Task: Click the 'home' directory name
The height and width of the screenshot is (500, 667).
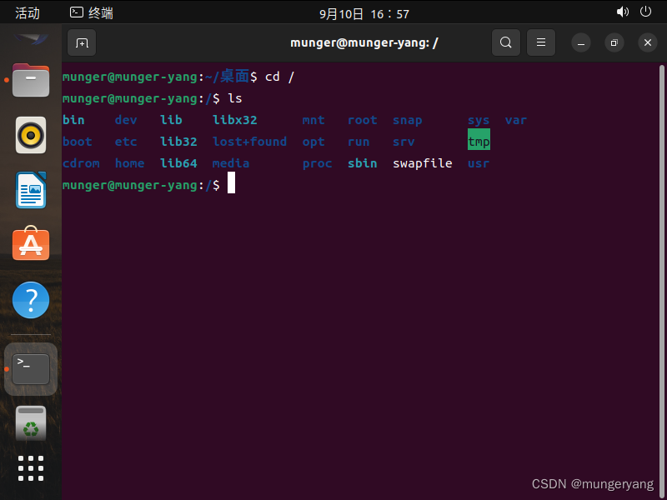Action: coord(130,163)
